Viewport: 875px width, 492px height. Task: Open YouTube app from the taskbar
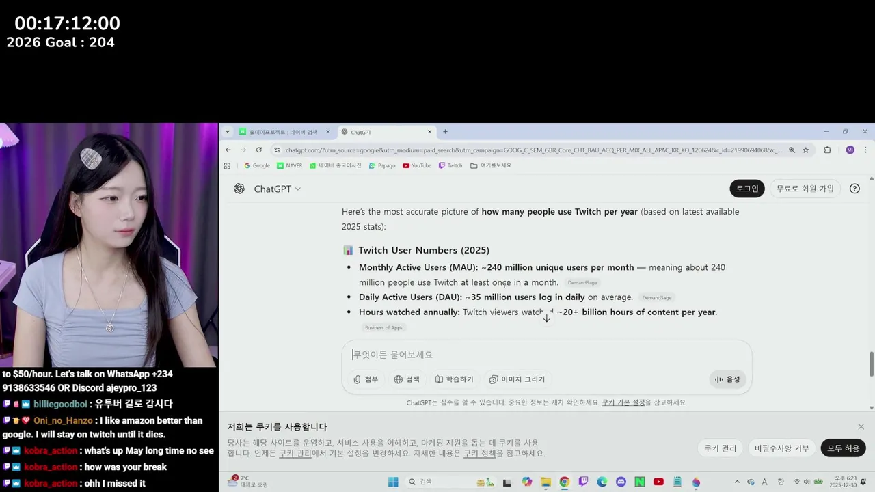pos(658,482)
